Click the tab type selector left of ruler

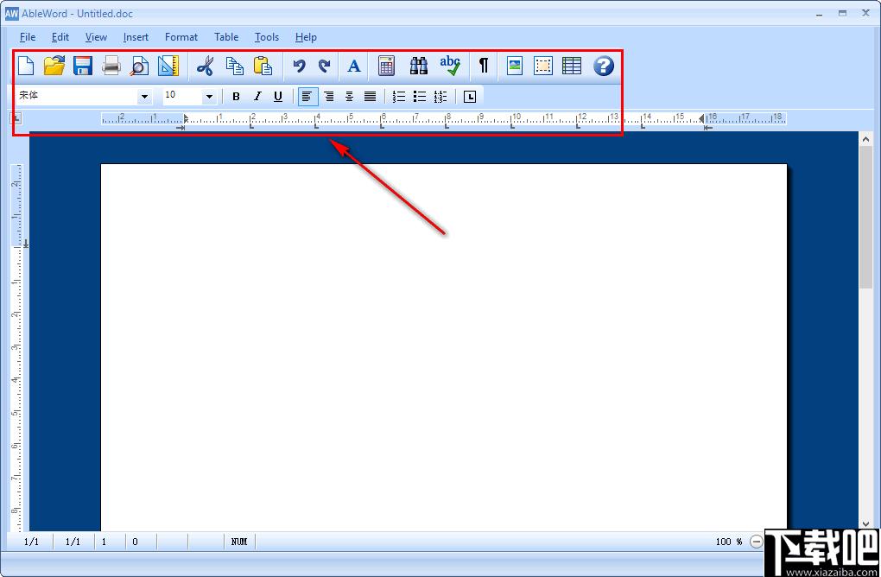coord(16,118)
